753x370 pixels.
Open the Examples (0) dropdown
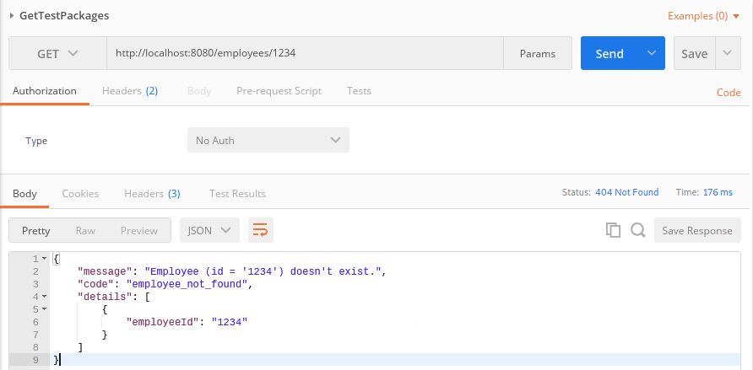tap(703, 16)
